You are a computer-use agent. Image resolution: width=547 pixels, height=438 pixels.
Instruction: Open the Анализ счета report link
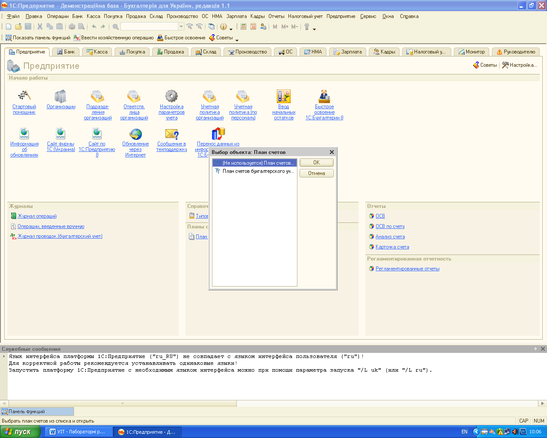[x=390, y=237]
